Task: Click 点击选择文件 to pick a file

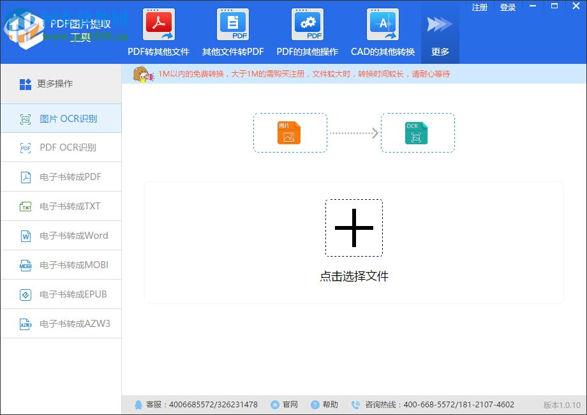Action: [354, 276]
